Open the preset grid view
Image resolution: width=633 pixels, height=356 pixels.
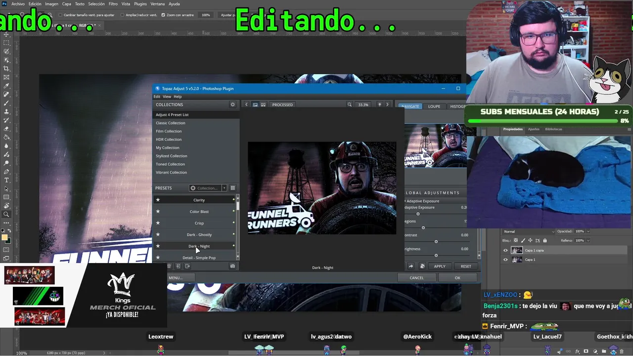coord(232,188)
